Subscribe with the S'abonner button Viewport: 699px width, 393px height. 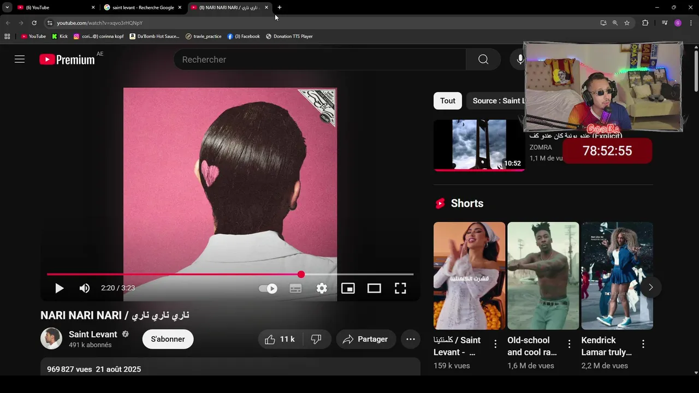[168, 339]
